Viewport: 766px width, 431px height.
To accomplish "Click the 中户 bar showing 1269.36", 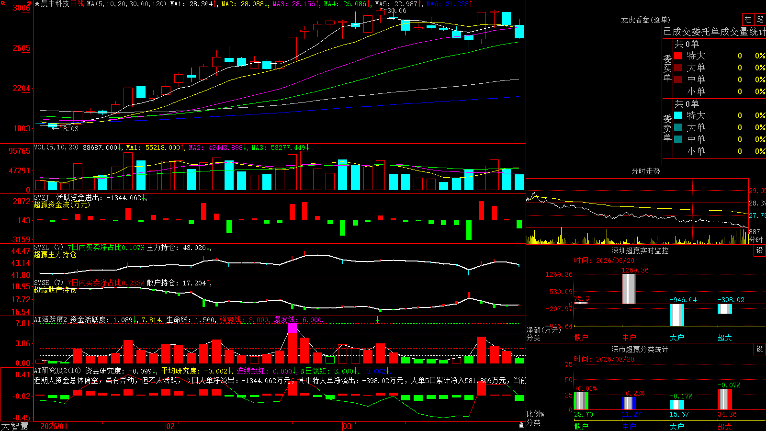I will point(629,289).
